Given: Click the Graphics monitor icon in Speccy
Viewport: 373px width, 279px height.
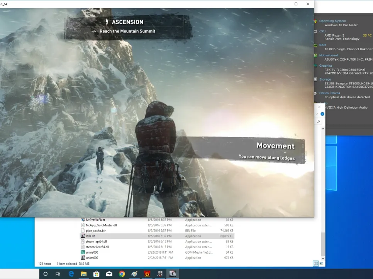Looking at the screenshot, I should (x=315, y=66).
